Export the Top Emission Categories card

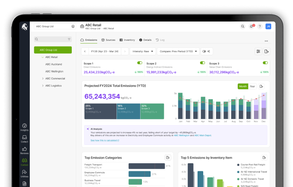point(168,158)
